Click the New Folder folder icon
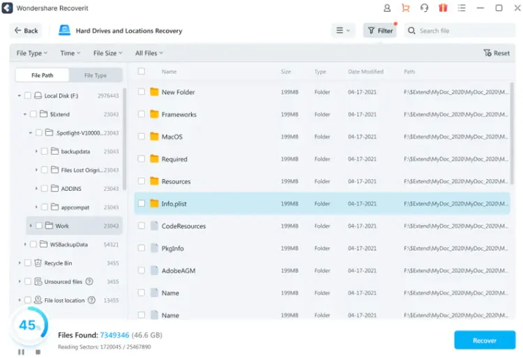523x358 pixels. [x=154, y=92]
